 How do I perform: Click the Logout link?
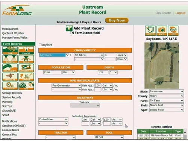pyautogui.click(x=180, y=13)
